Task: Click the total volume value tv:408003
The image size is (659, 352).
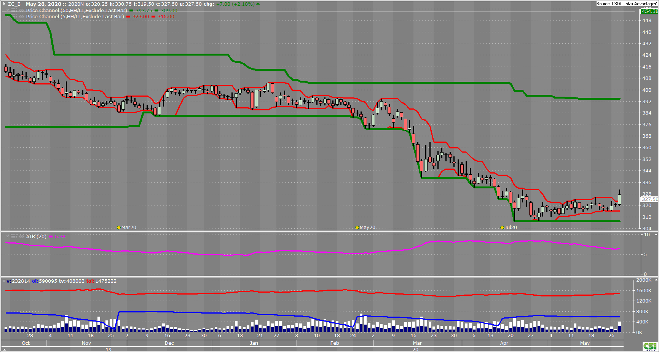Action: [x=72, y=281]
